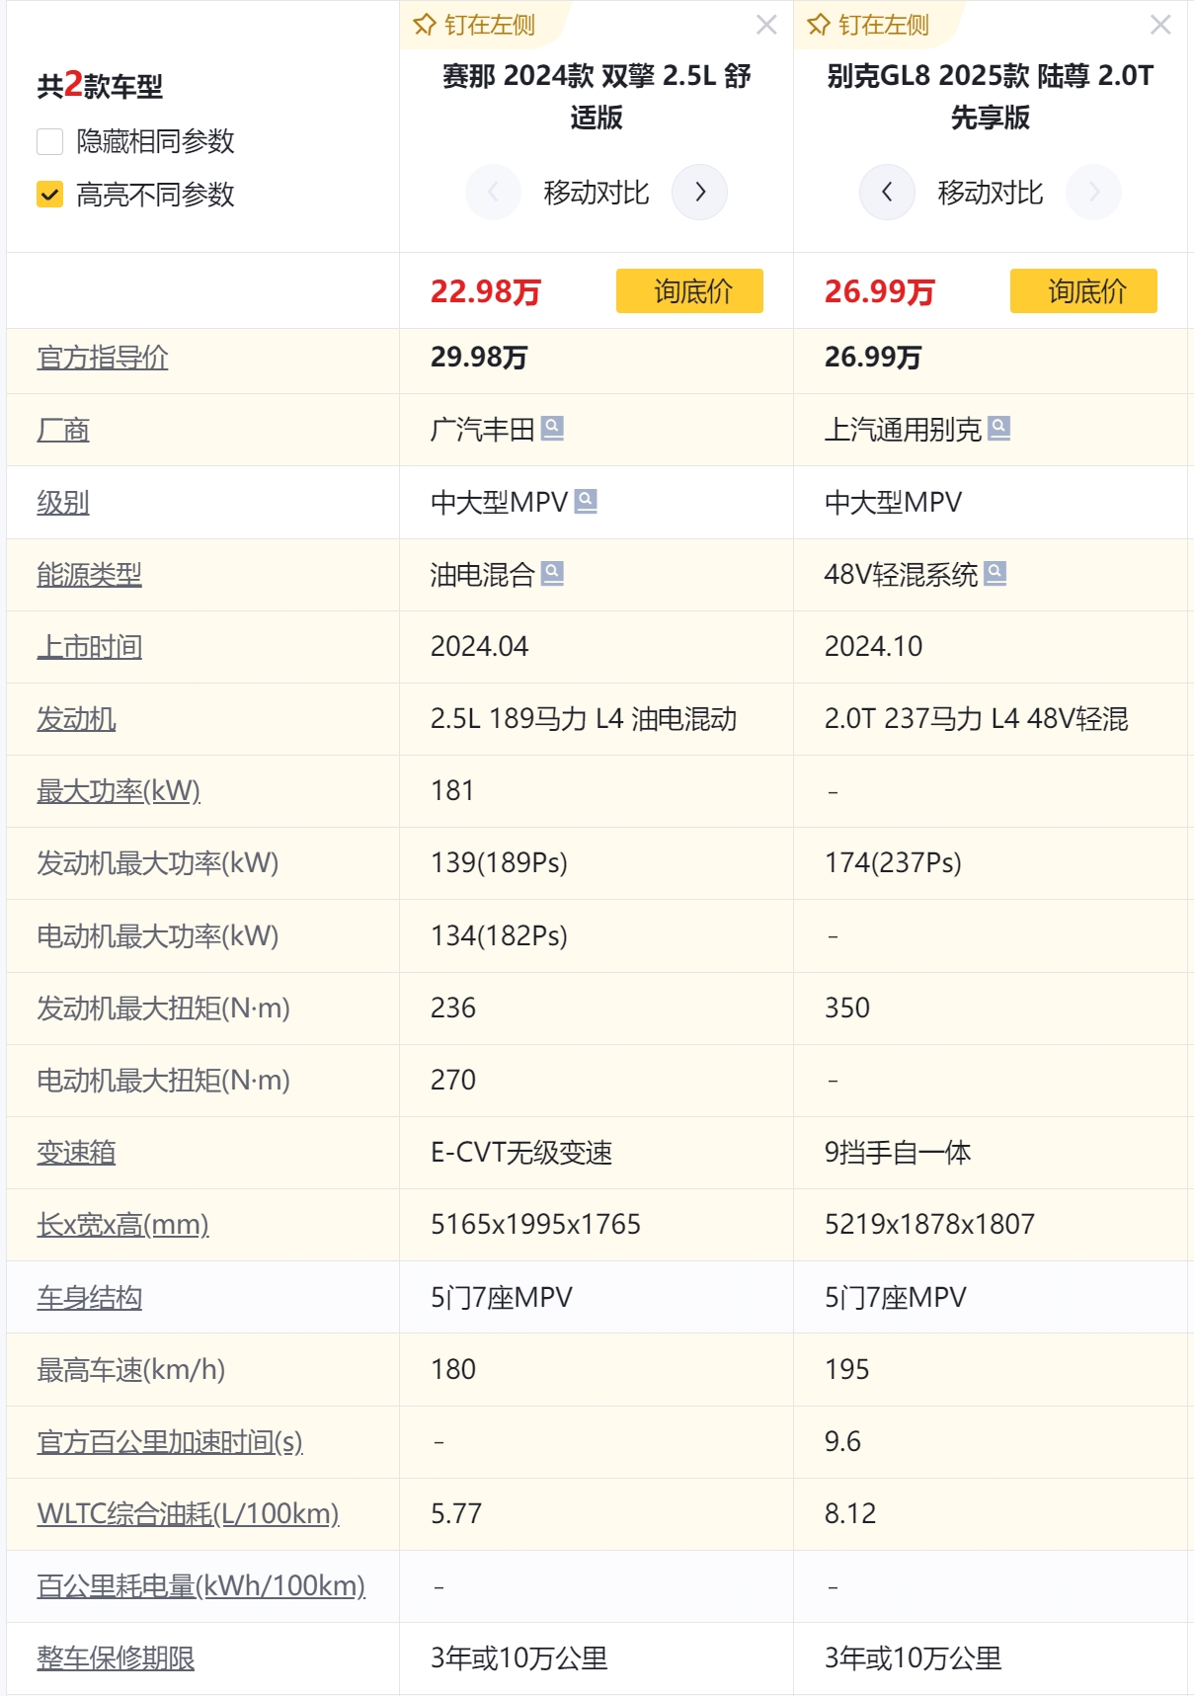Select 5.77 fuel consumption value
Screen dimensions: 1194x1696
click(456, 1514)
